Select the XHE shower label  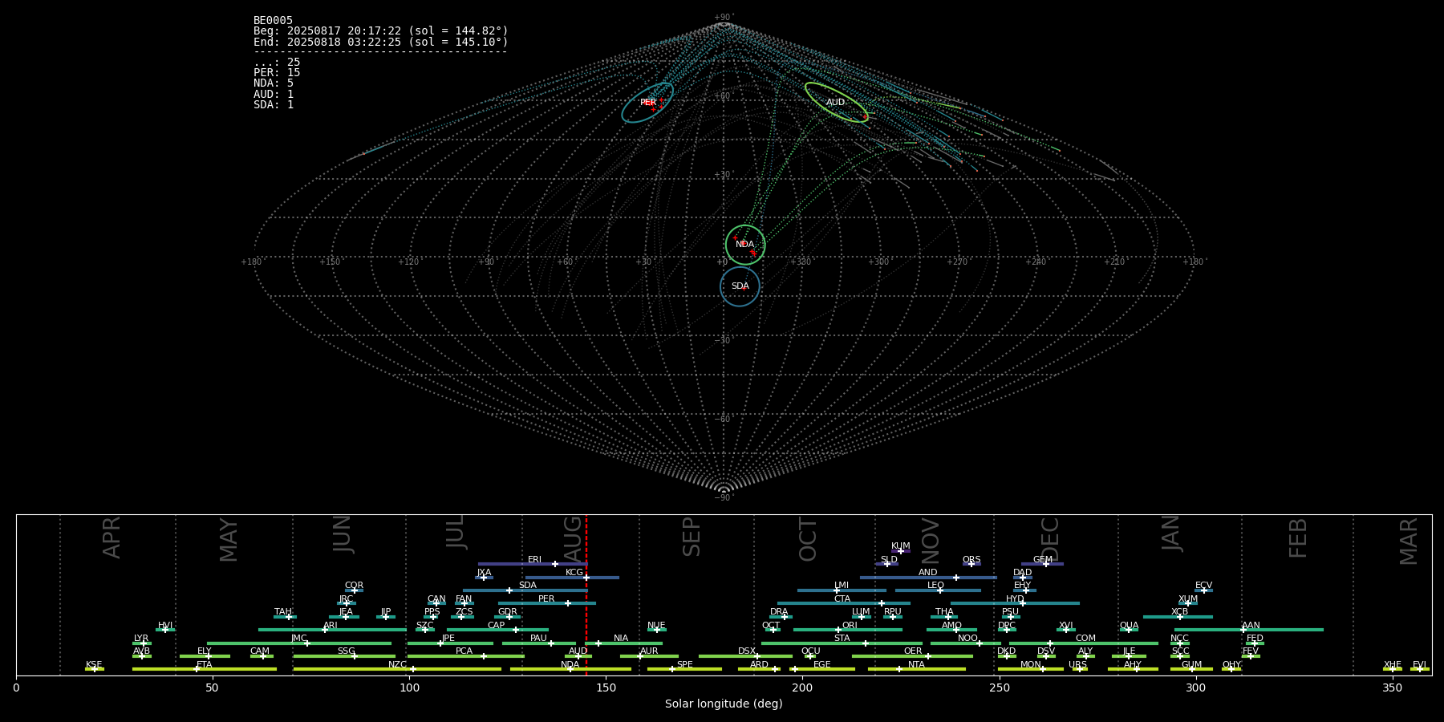point(1392,665)
